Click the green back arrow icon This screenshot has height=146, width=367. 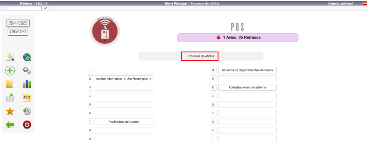(x=10, y=125)
